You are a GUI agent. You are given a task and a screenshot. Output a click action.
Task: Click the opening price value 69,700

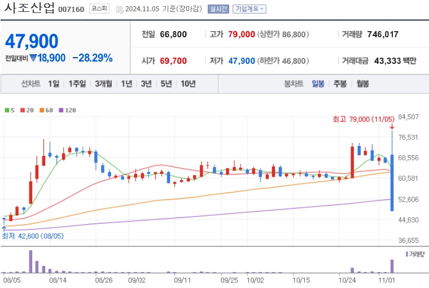[173, 60]
